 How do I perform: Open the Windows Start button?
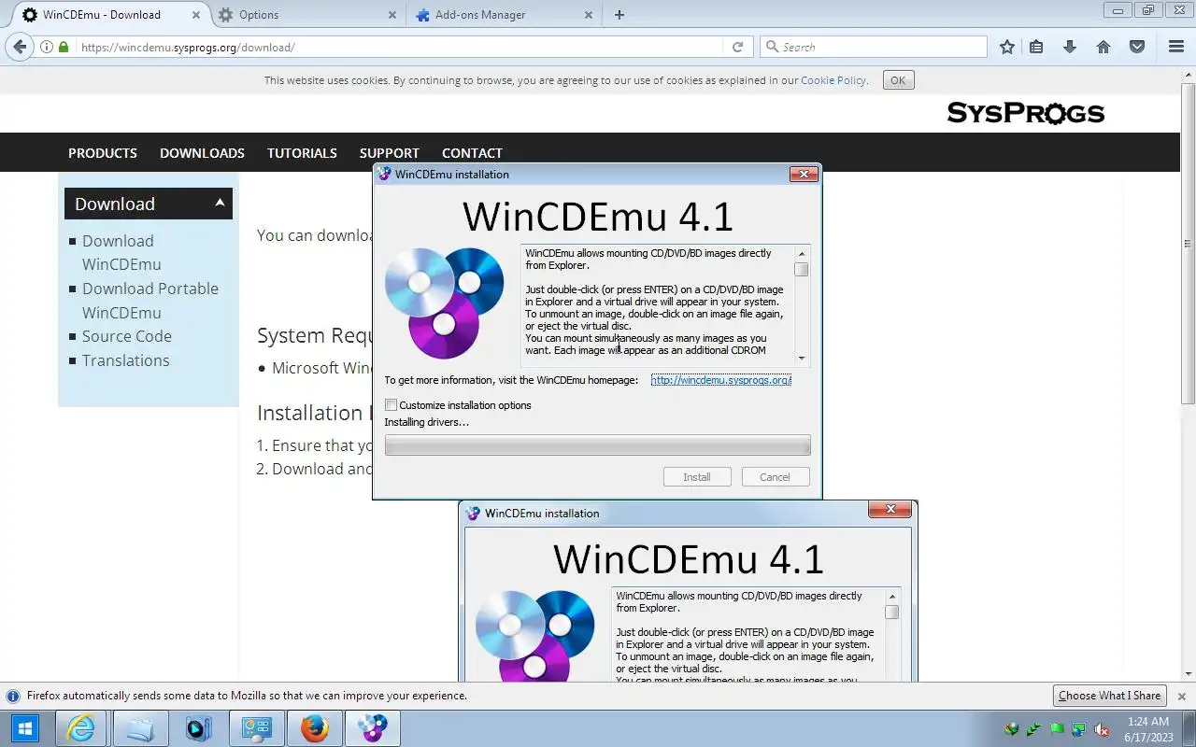25,728
